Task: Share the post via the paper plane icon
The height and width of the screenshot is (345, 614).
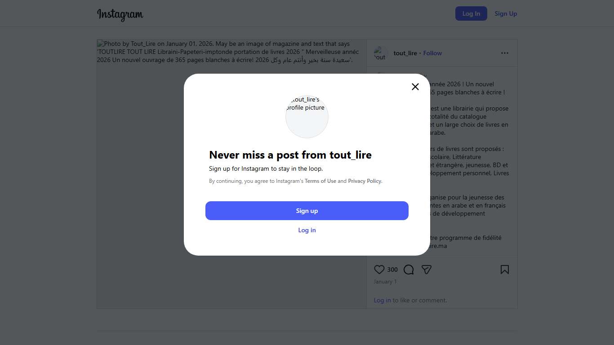Action: click(427, 270)
